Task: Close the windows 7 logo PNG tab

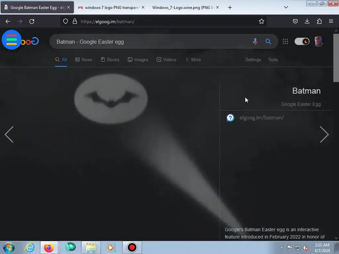Action: coord(143,7)
